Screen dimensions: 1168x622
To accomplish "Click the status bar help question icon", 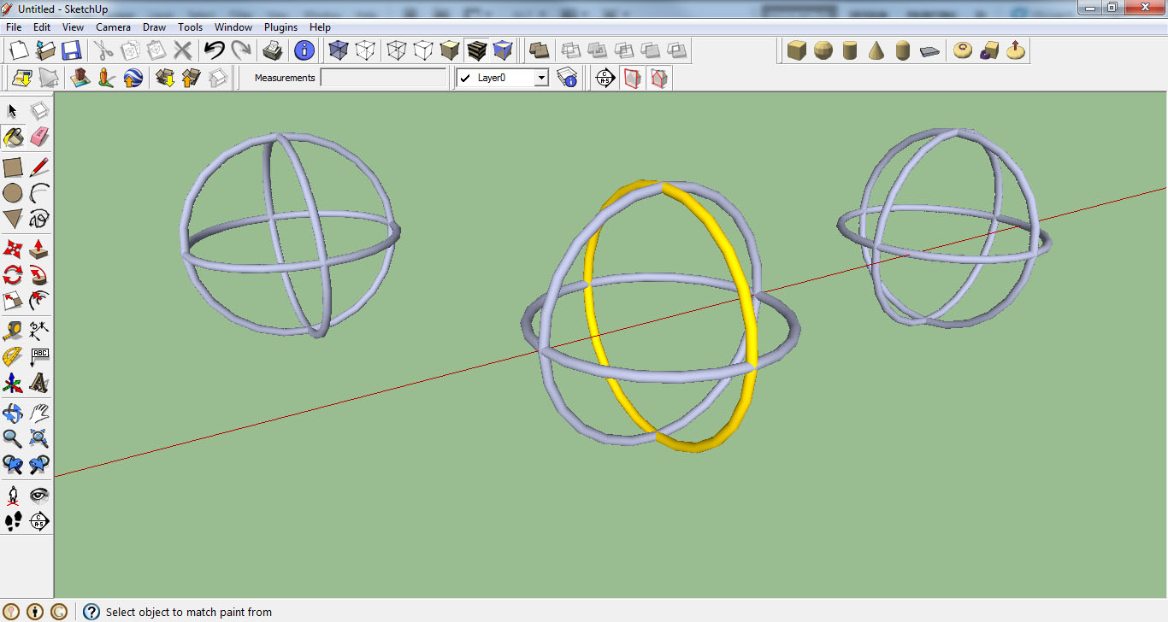I will pos(91,612).
